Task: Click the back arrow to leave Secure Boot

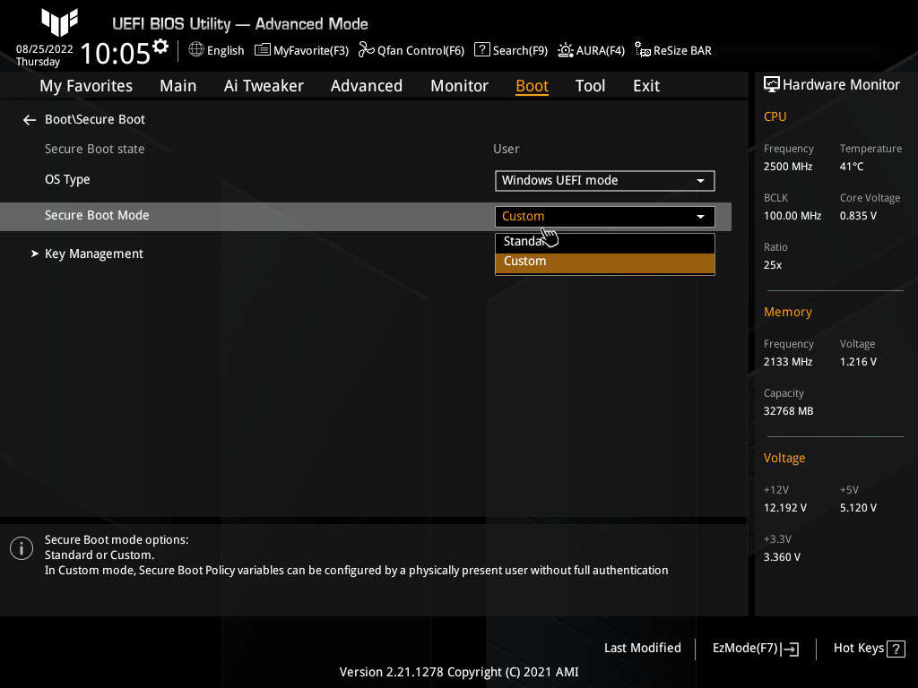Action: (x=29, y=119)
